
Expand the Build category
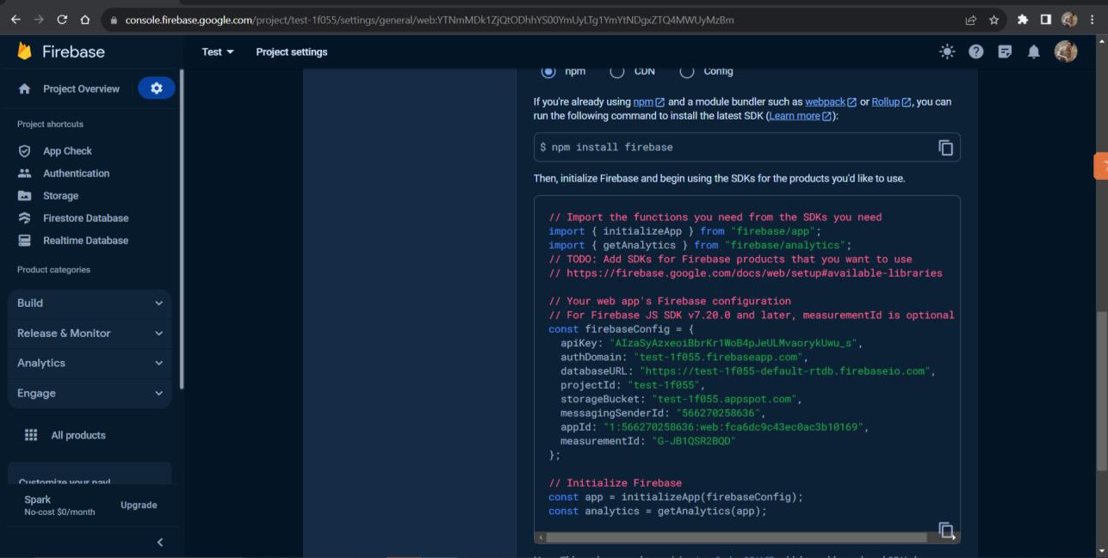click(90, 303)
